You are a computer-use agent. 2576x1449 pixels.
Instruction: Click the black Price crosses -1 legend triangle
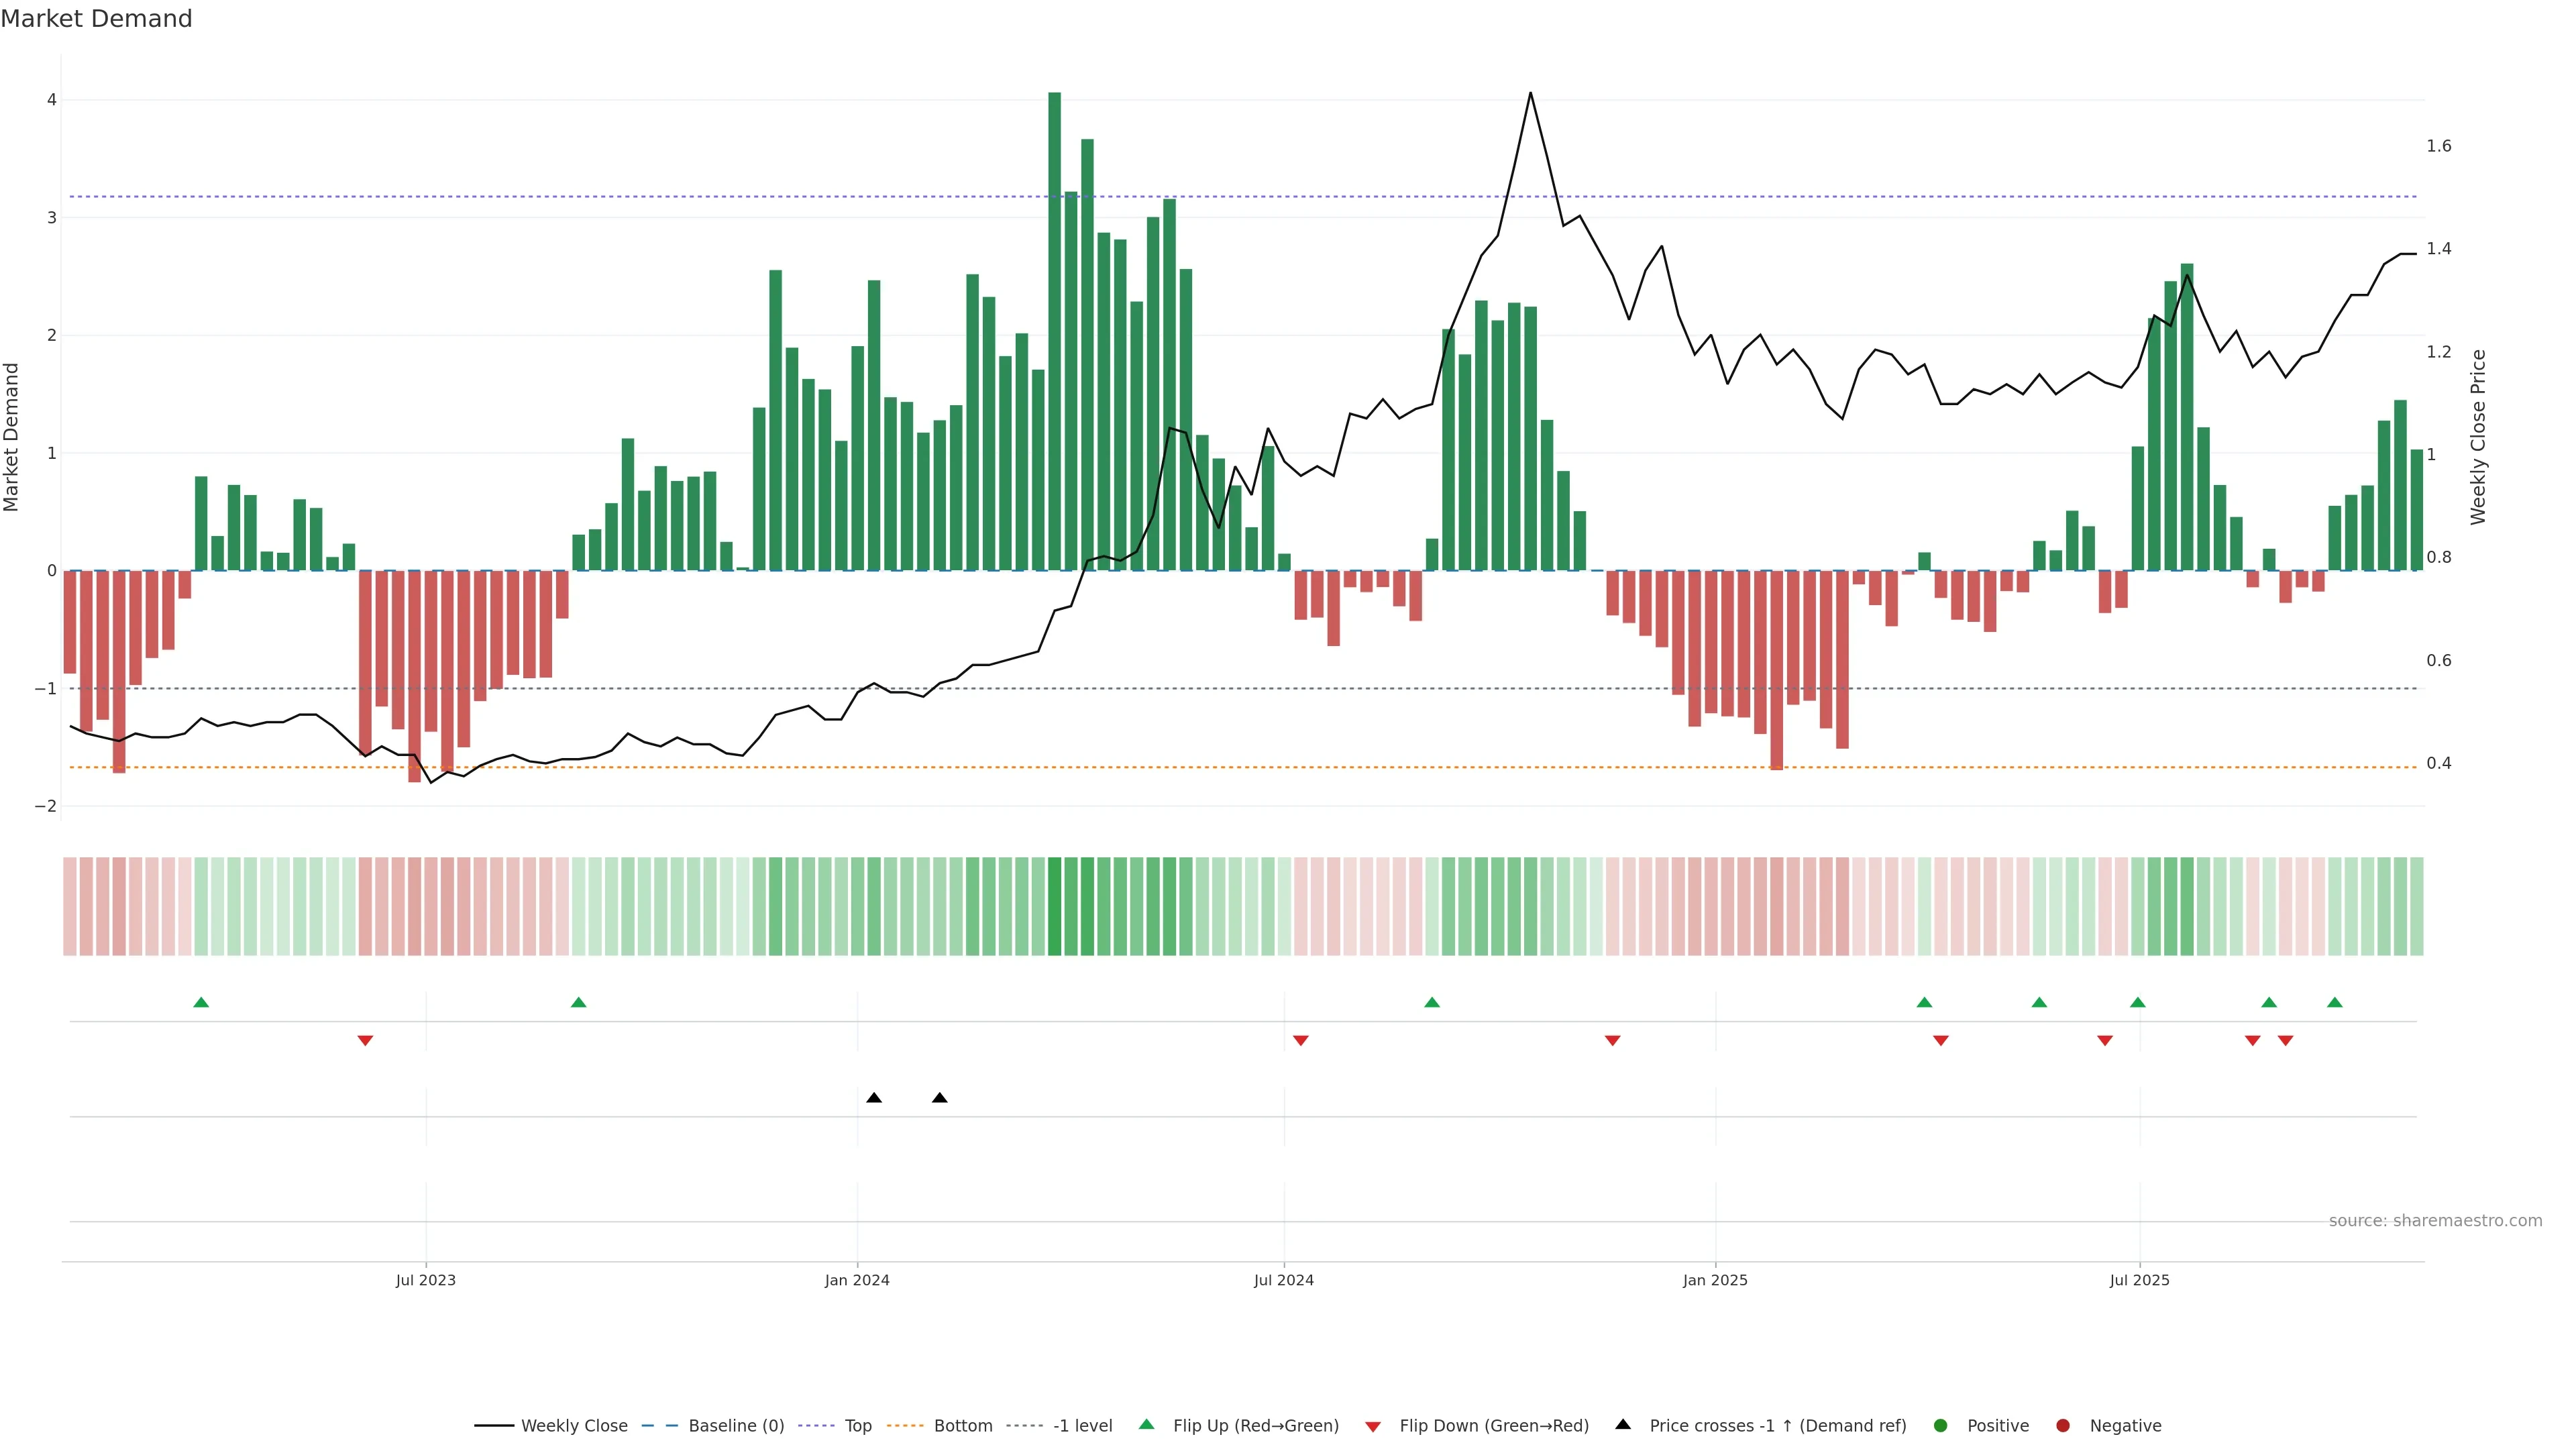[x=1623, y=1425]
